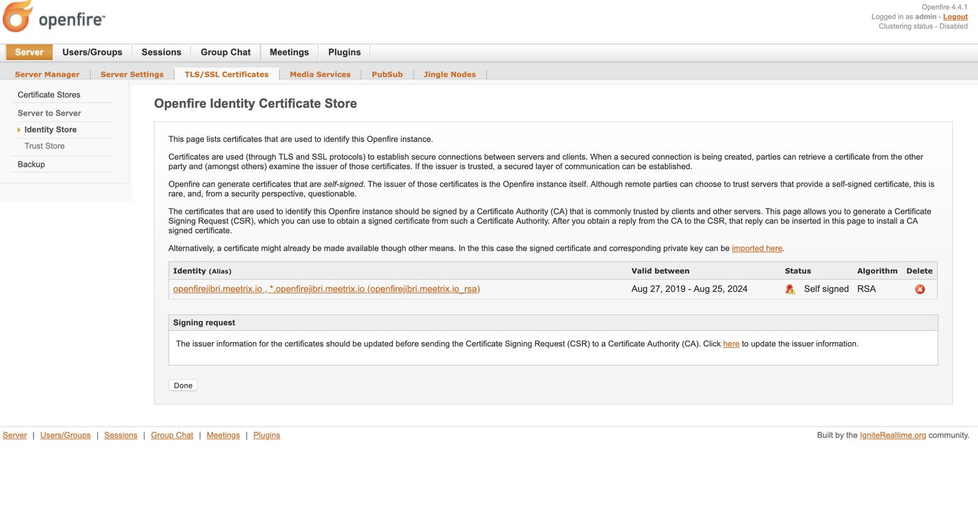
Task: Click the footer Server link
Action: tap(15, 435)
